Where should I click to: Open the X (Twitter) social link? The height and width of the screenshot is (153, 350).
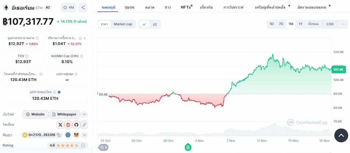[x=60, y=125]
